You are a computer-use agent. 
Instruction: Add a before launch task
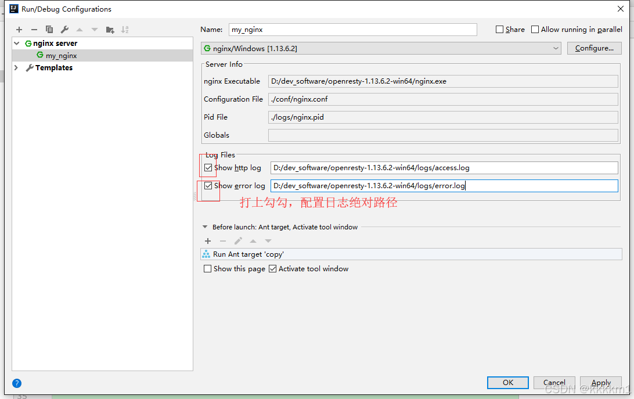(208, 241)
